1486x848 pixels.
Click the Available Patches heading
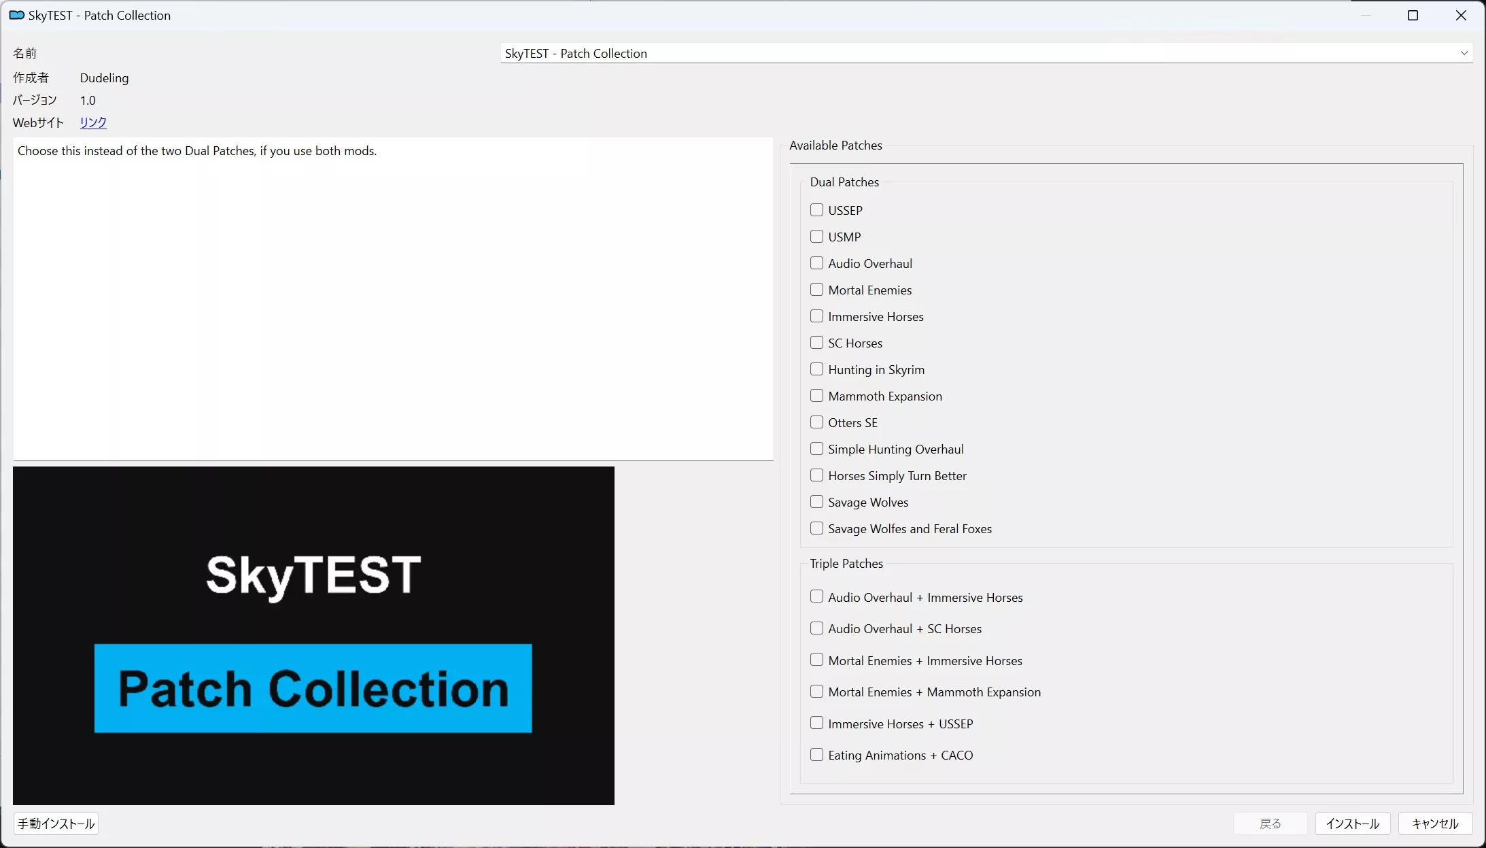(835, 145)
